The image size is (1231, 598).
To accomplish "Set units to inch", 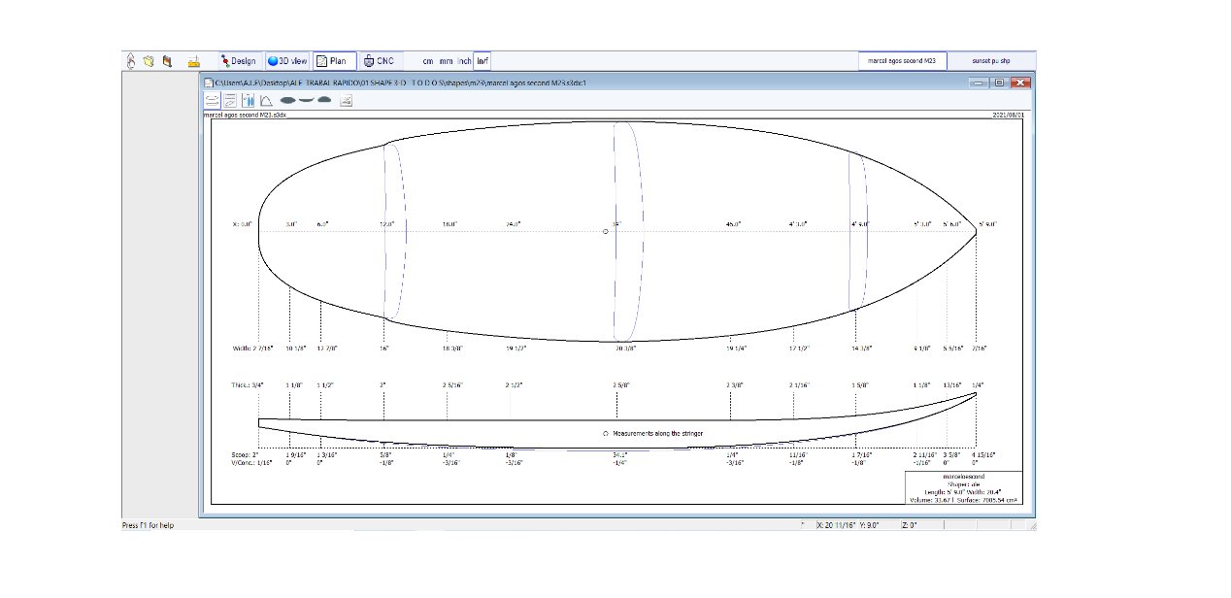I will coord(464,61).
